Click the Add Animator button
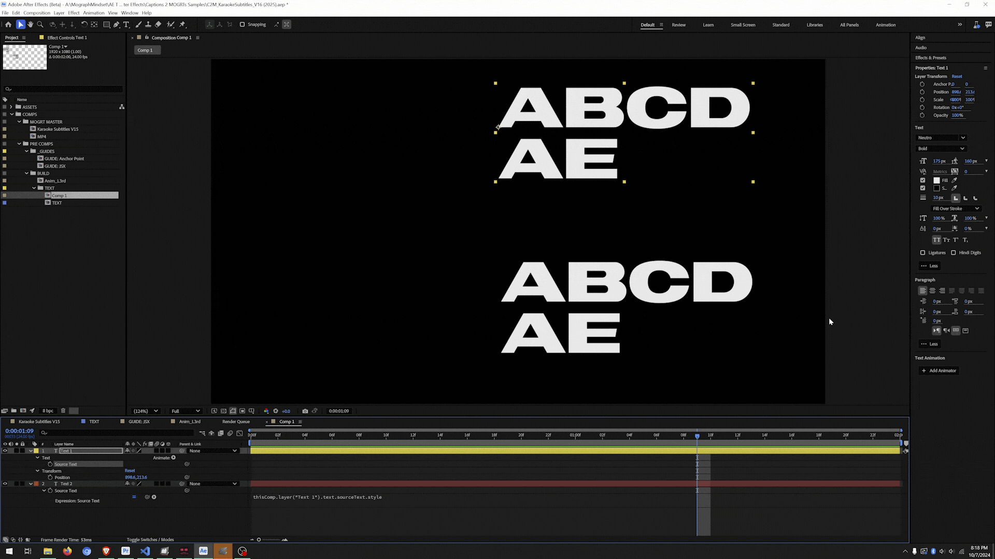 click(x=939, y=371)
